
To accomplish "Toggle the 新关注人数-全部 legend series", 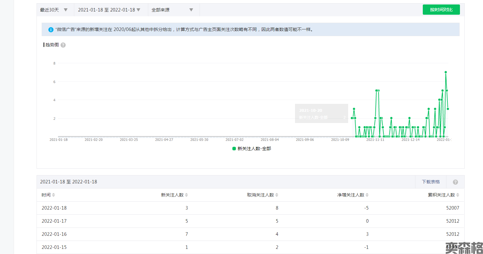I will point(251,149).
